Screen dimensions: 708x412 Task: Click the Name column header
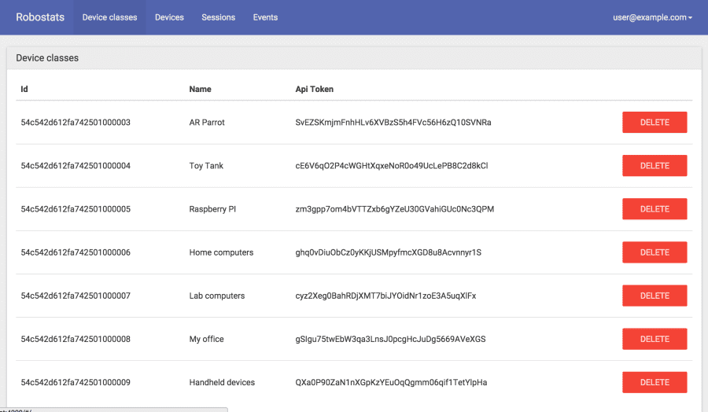pos(200,89)
